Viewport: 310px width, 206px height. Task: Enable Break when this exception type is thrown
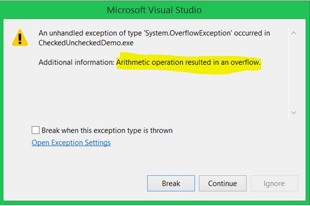tap(35, 131)
